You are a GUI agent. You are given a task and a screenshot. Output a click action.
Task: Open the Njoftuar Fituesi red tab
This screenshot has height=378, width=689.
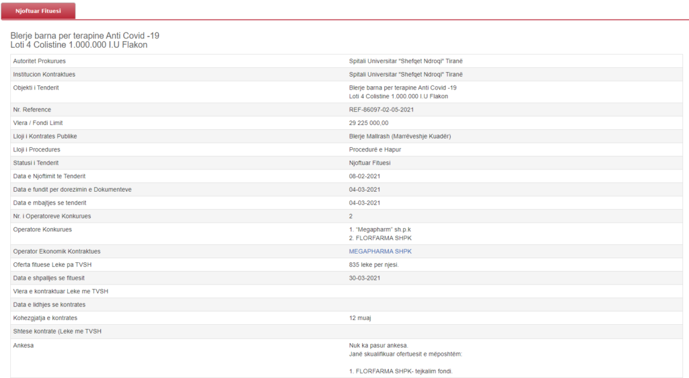pos(38,11)
